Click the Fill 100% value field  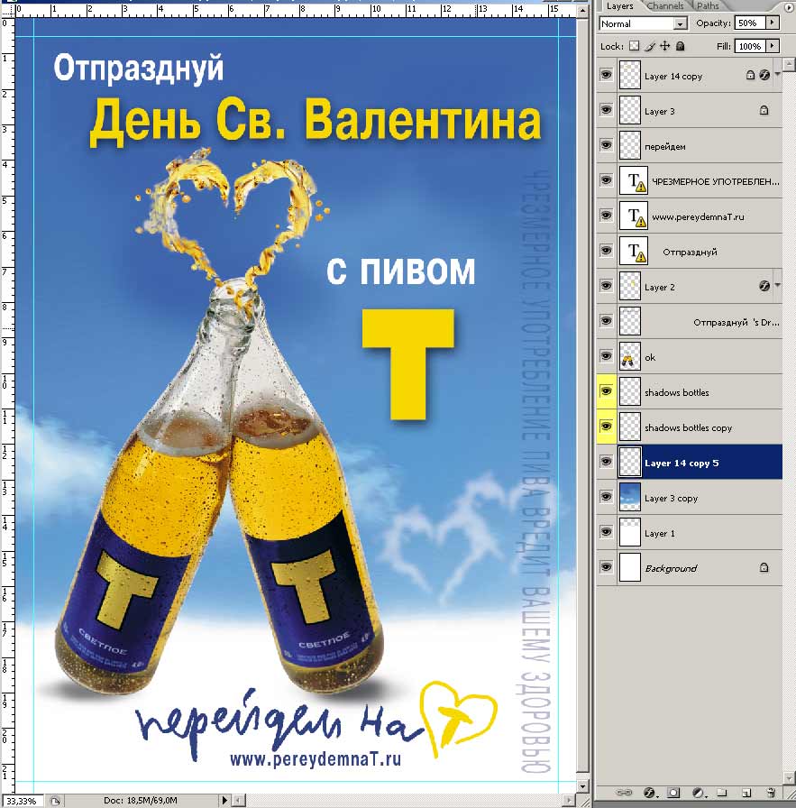tap(751, 46)
